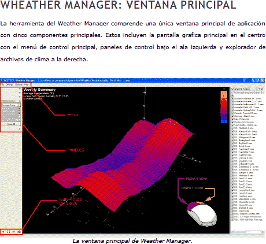Click icon beside Italy - Rome.wea
Viewport: 266px width, 244px height.
click(232, 119)
